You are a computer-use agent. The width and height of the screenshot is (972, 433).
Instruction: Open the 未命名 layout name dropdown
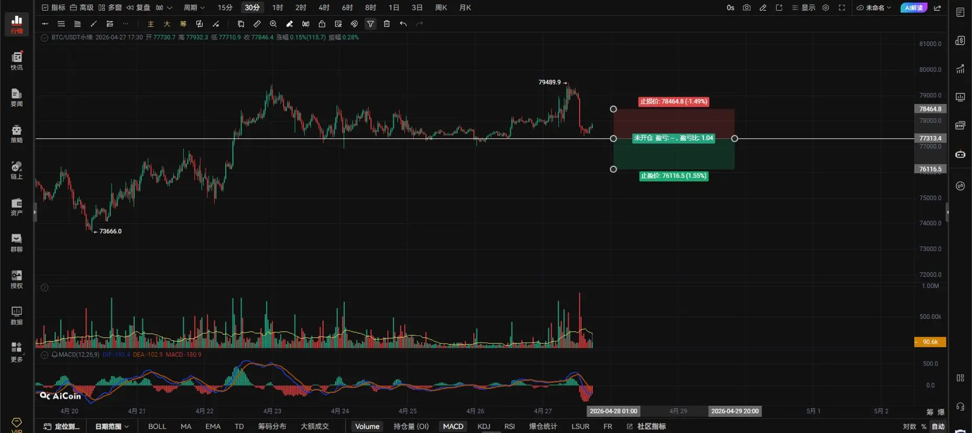click(x=874, y=7)
